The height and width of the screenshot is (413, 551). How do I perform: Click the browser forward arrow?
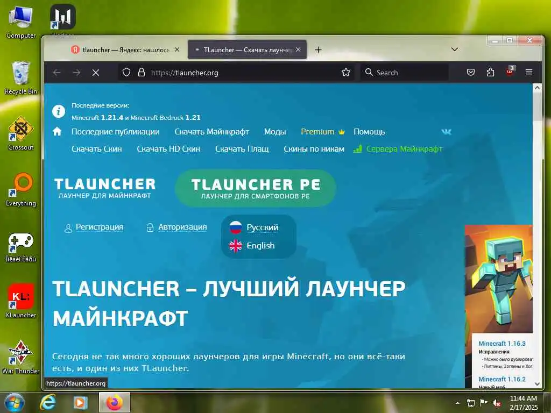click(x=76, y=73)
